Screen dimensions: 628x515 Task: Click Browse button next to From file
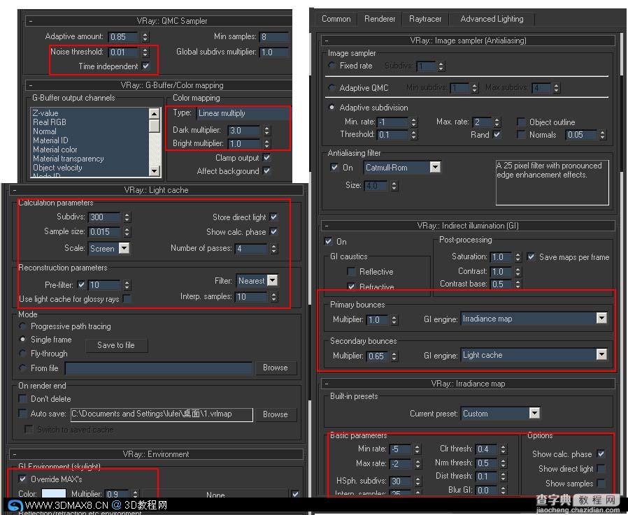click(275, 368)
